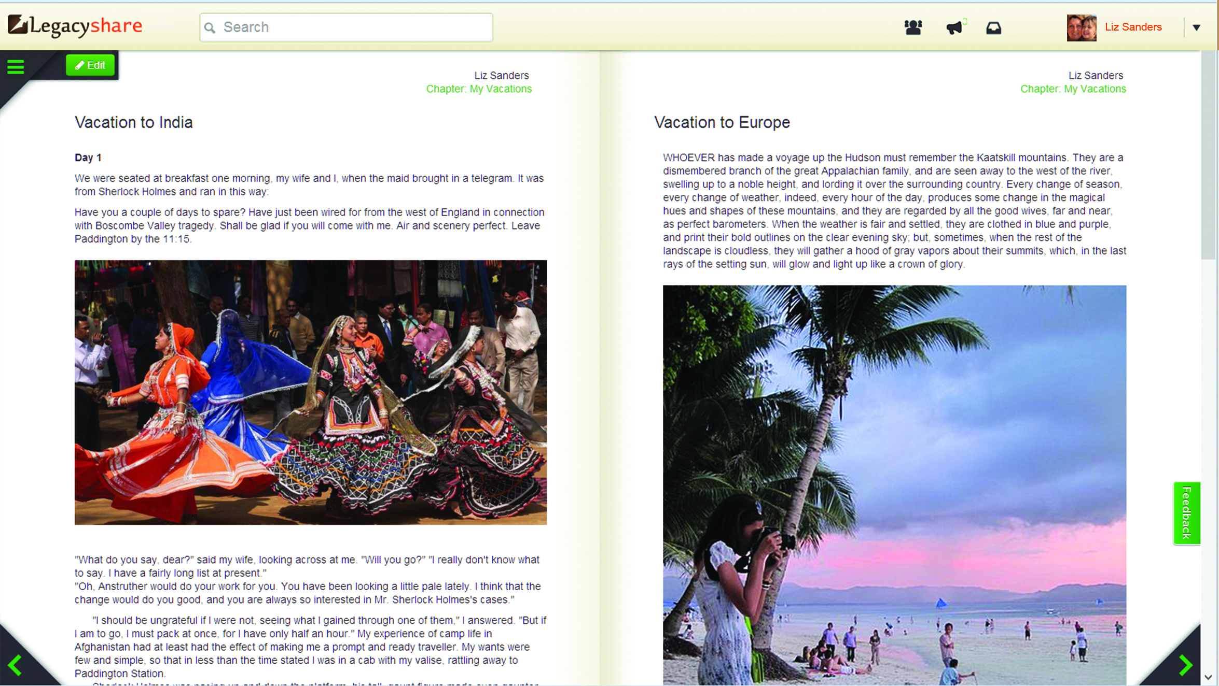Open Liz Sanders username link in header
This screenshot has width=1219, height=686.
coord(1133,27)
